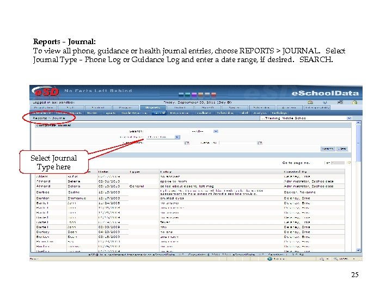Pick the orange theme color square
Viewport: 392px width, 294px height.
tap(201, 94)
